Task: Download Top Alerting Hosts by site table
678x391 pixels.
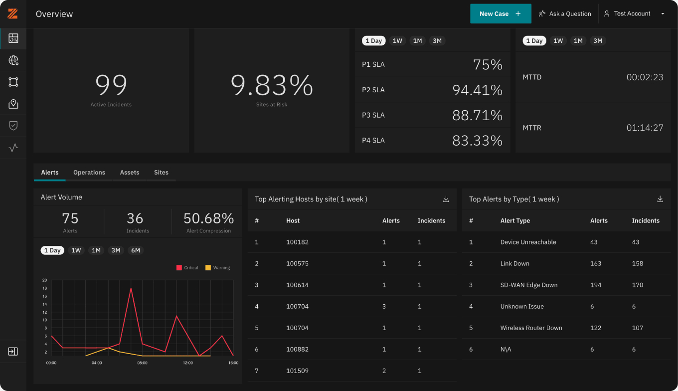Action: [446, 199]
